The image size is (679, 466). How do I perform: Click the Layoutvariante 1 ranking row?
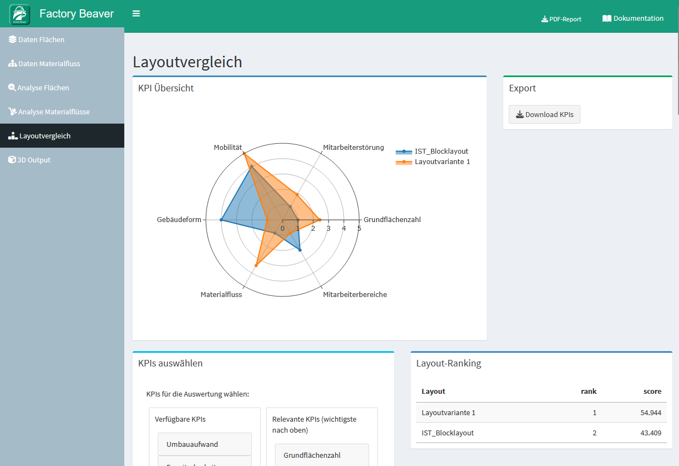click(x=541, y=412)
